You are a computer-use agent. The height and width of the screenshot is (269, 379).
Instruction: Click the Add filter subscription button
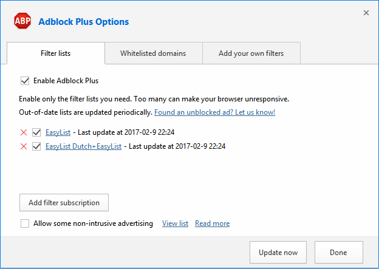[x=64, y=203]
